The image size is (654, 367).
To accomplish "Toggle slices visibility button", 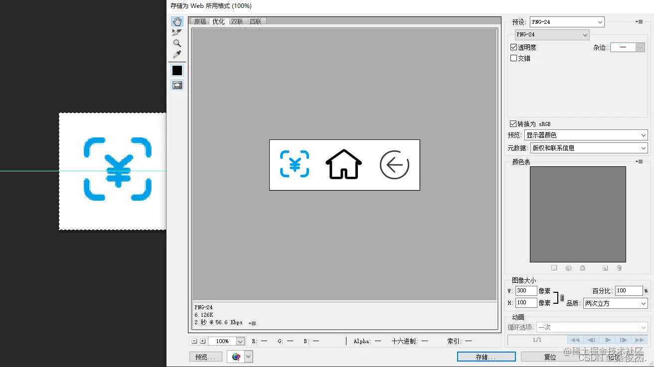I will [x=177, y=85].
